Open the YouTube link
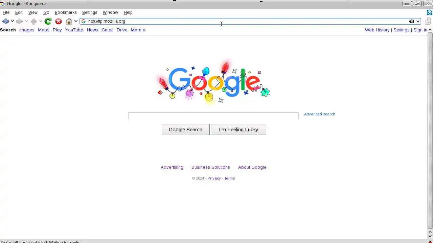Screen dimensions: 433x243 tap(74, 30)
